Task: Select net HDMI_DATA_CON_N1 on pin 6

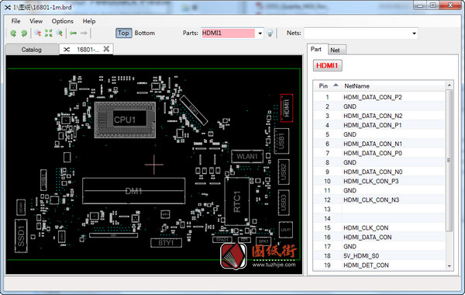Action: pos(373,144)
